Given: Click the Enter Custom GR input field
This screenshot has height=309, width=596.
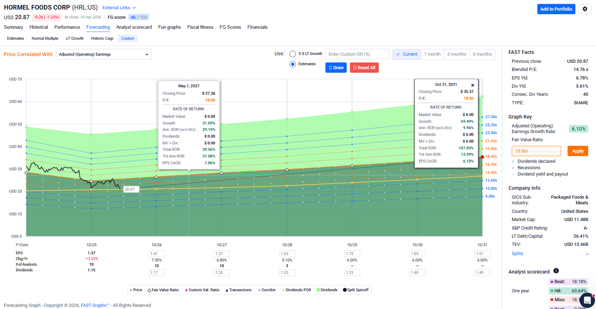Looking at the screenshot, I should pyautogui.click(x=357, y=54).
